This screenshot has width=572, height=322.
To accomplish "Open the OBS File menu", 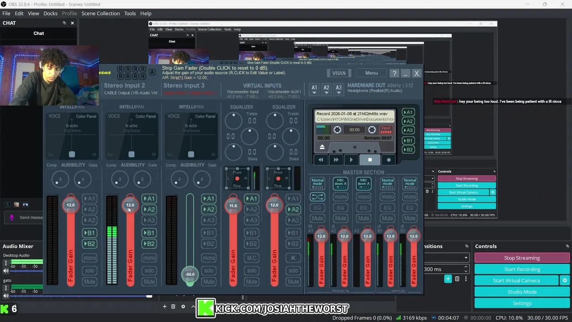I will point(6,13).
